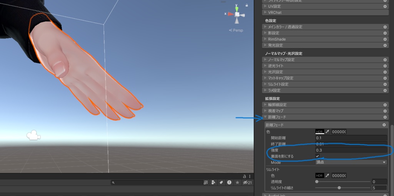Click the 透明度 slider handle

[317, 182]
